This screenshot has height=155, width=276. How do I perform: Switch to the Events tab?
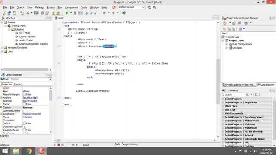17,84
